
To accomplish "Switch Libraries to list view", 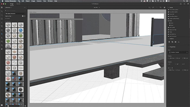I will pos(25,16).
